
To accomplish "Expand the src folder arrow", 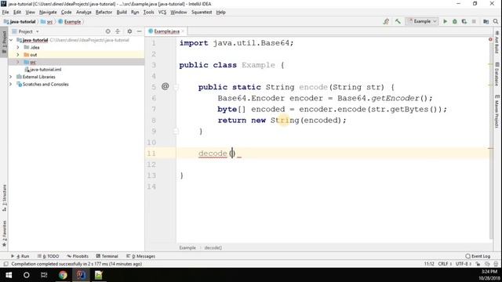I will [18, 62].
